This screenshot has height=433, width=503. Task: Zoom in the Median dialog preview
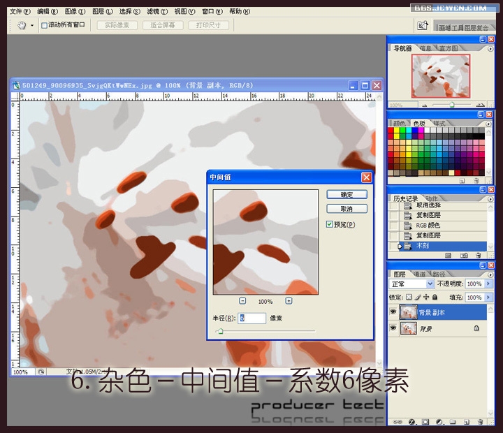click(289, 301)
